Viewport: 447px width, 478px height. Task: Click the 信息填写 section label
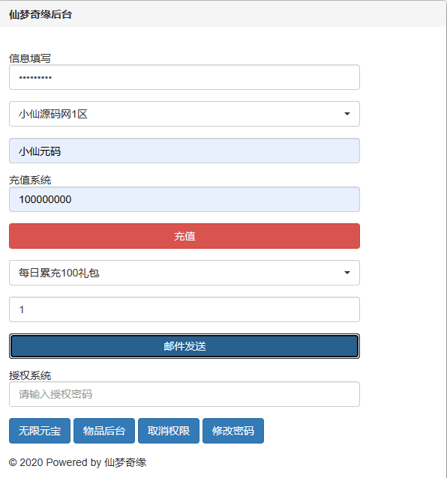(x=30, y=58)
